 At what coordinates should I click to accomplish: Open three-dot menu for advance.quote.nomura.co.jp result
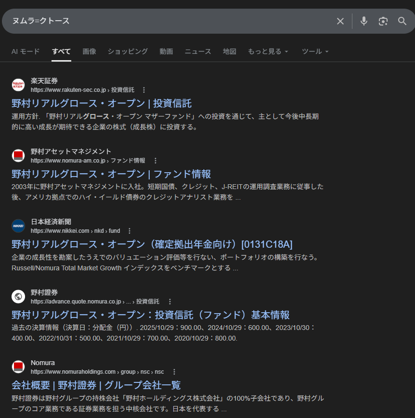169,302
